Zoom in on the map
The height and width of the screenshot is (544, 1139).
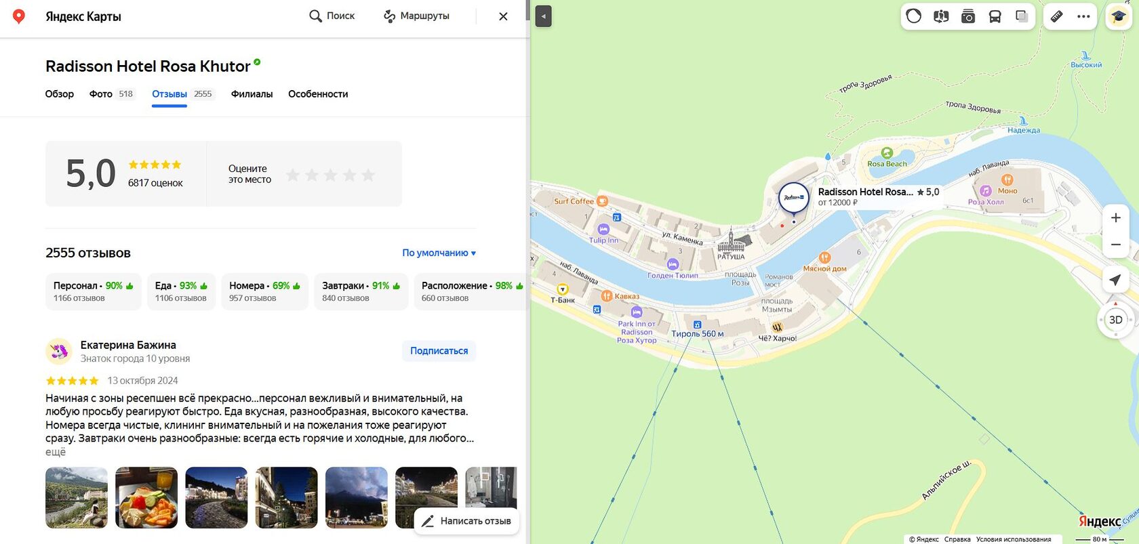click(x=1116, y=217)
